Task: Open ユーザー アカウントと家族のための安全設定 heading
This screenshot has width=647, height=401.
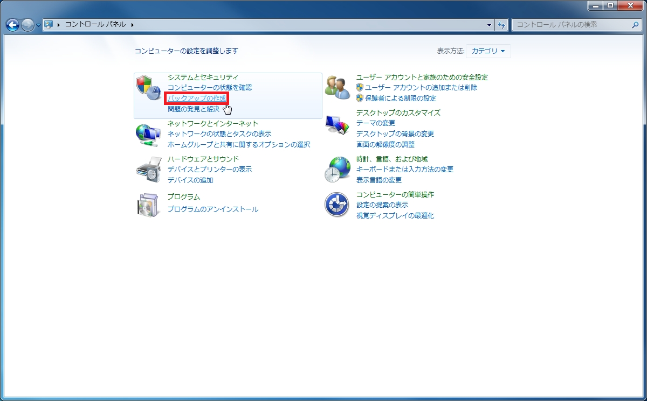Action: click(422, 78)
